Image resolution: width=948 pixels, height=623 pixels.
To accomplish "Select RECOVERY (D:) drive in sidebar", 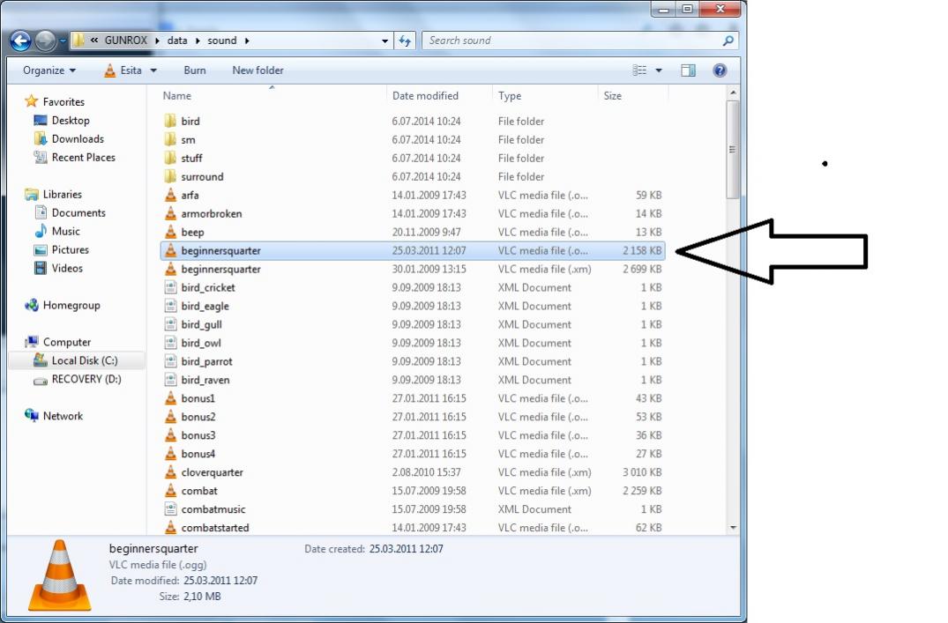I will coord(86,380).
